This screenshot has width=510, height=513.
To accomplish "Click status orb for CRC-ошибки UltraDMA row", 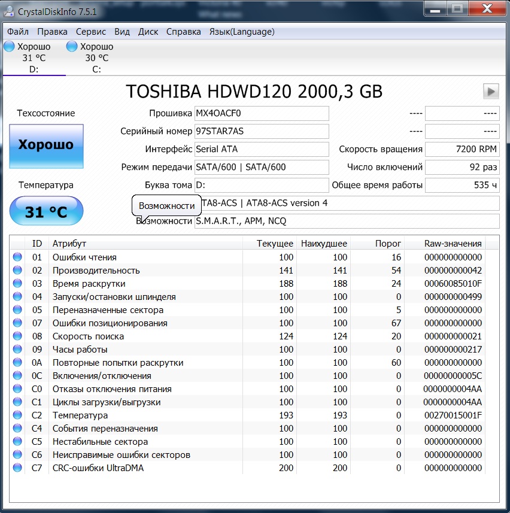I will tap(17, 468).
